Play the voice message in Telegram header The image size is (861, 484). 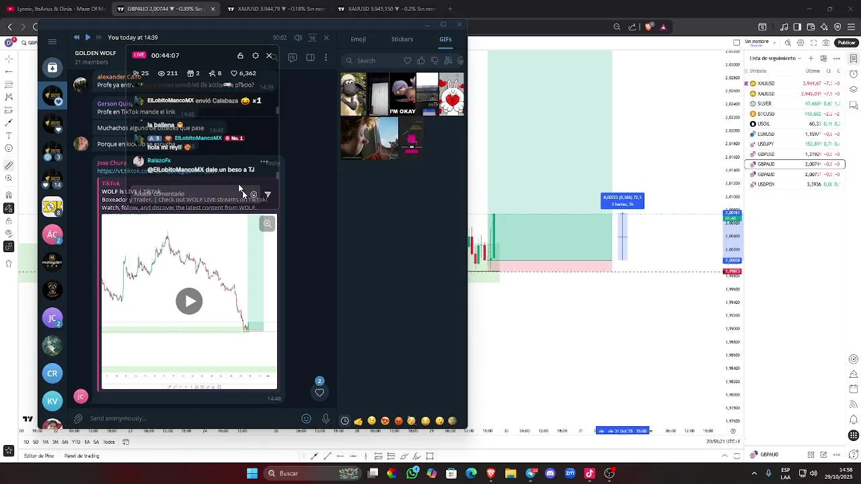click(x=87, y=38)
